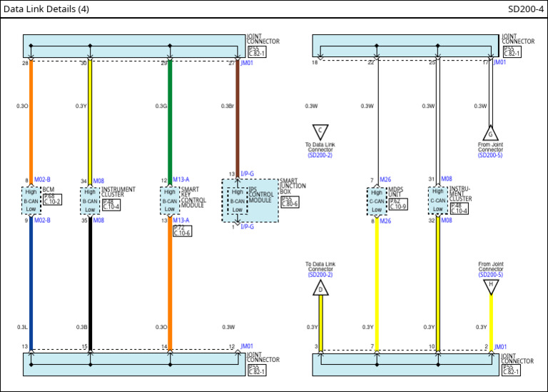Open M08 connector link at pin 34

pos(98,181)
